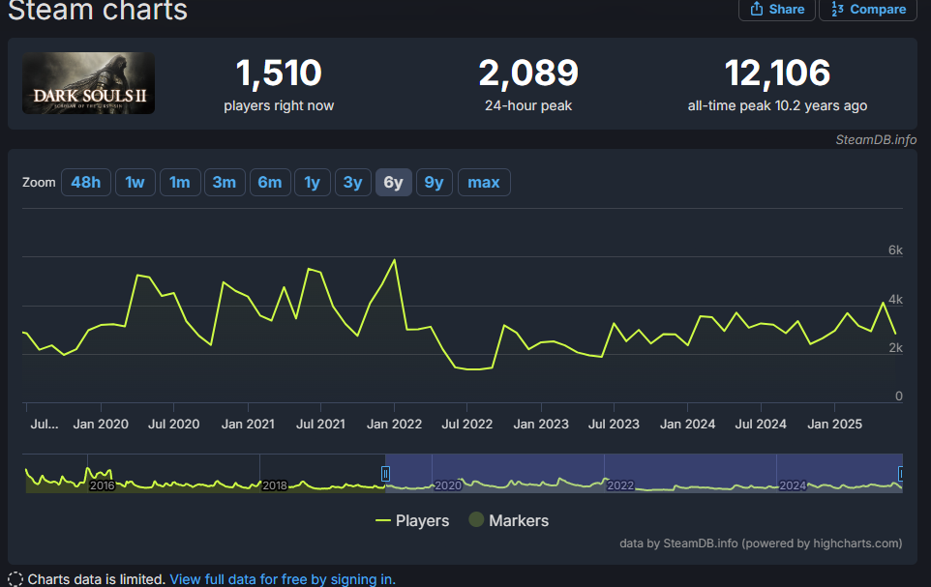This screenshot has height=587, width=931.
Task: Click the share arrow icon
Action: pos(757,9)
